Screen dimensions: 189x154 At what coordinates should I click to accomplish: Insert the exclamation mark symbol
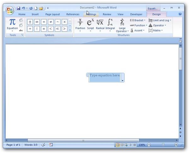click(37, 29)
